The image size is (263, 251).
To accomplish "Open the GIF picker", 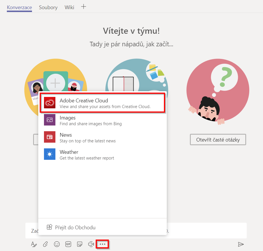I will 68,244.
